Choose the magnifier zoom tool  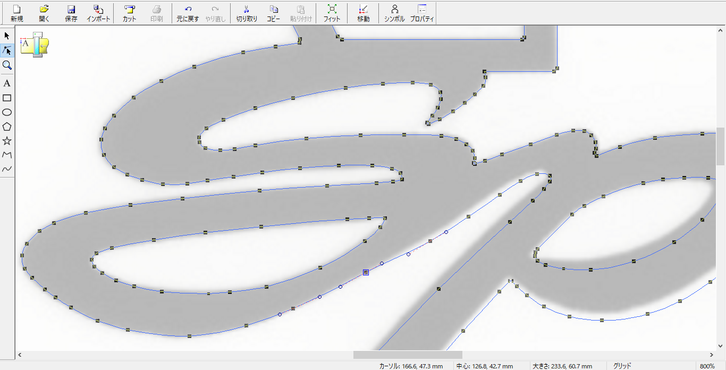click(x=7, y=65)
